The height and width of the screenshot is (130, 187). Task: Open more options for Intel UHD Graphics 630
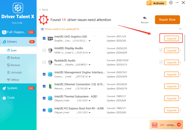tap(181, 38)
